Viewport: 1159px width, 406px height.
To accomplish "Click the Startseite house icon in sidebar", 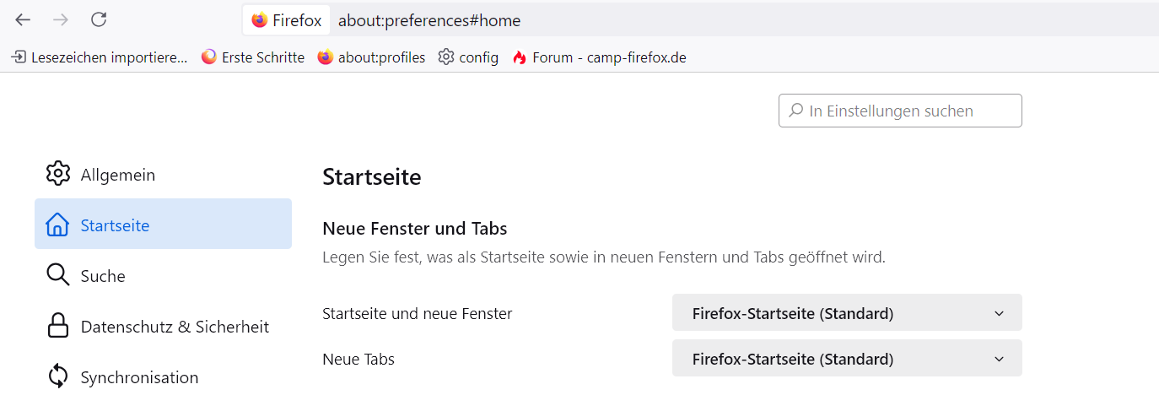I will point(57,225).
